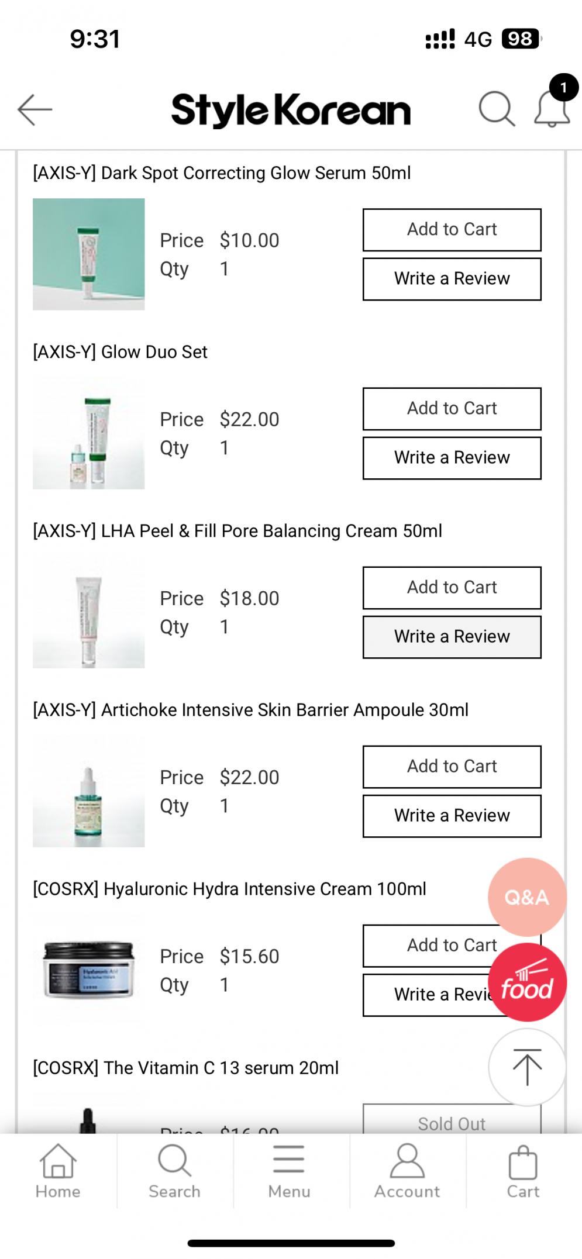Screen dimensions: 582x1259
Task: Open search with the magnifier icon in header
Action: pos(497,109)
